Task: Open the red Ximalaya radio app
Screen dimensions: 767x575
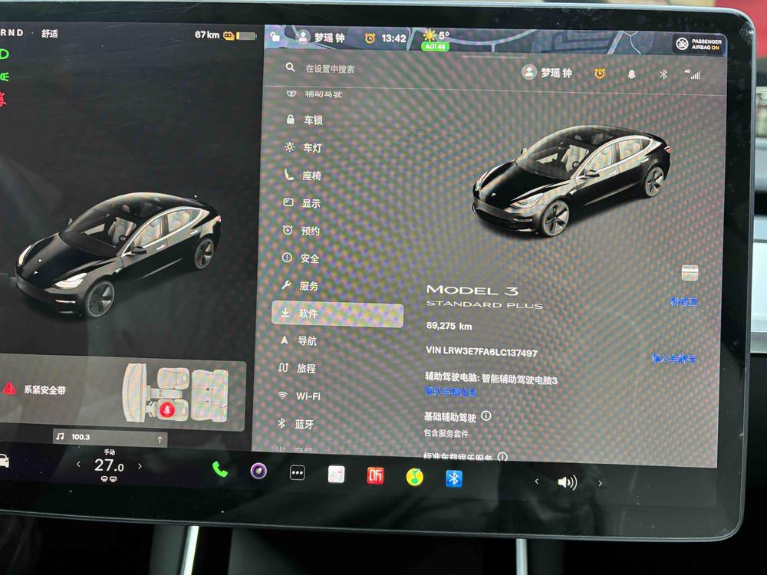Action: 375,476
